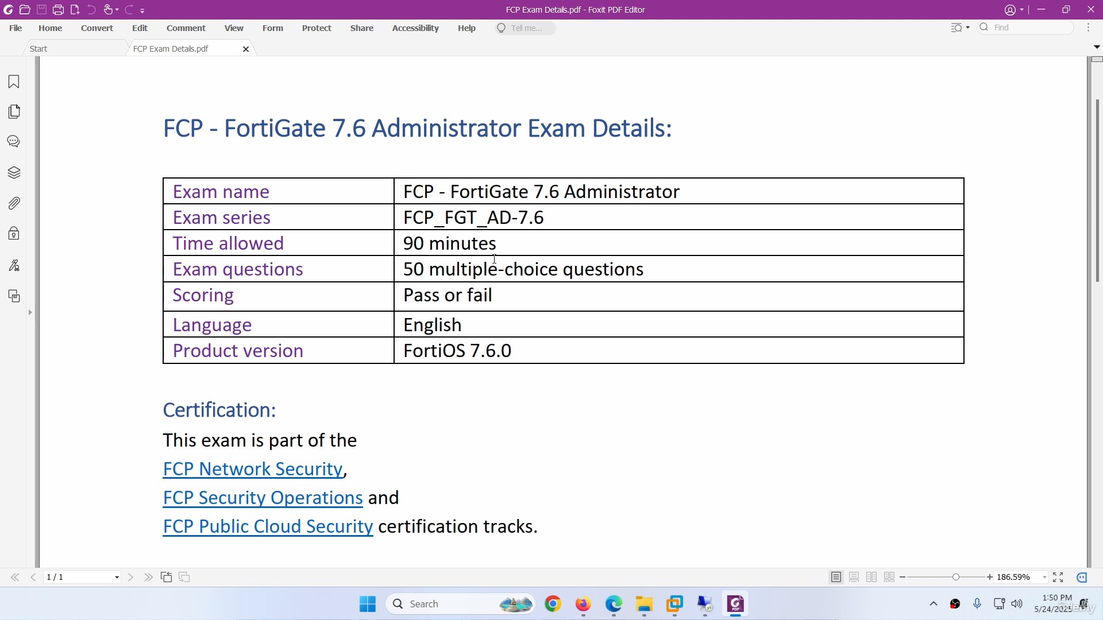Open the page number dropdown

117,578
